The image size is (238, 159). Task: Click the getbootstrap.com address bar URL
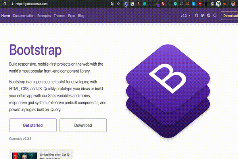31,4
